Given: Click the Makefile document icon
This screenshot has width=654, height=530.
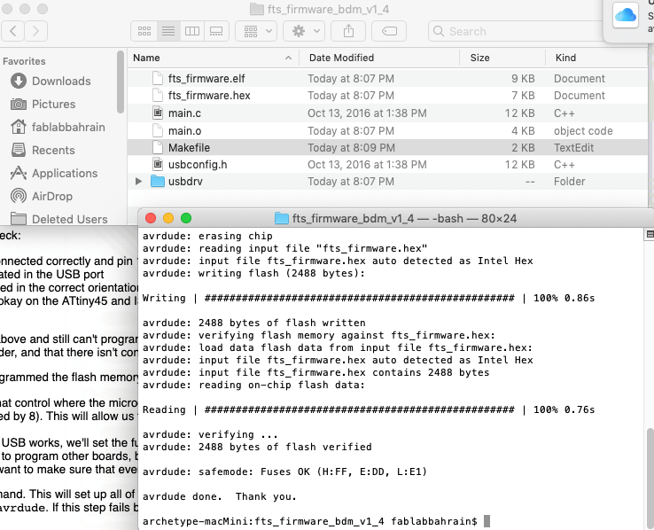Looking at the screenshot, I should pyautogui.click(x=157, y=147).
